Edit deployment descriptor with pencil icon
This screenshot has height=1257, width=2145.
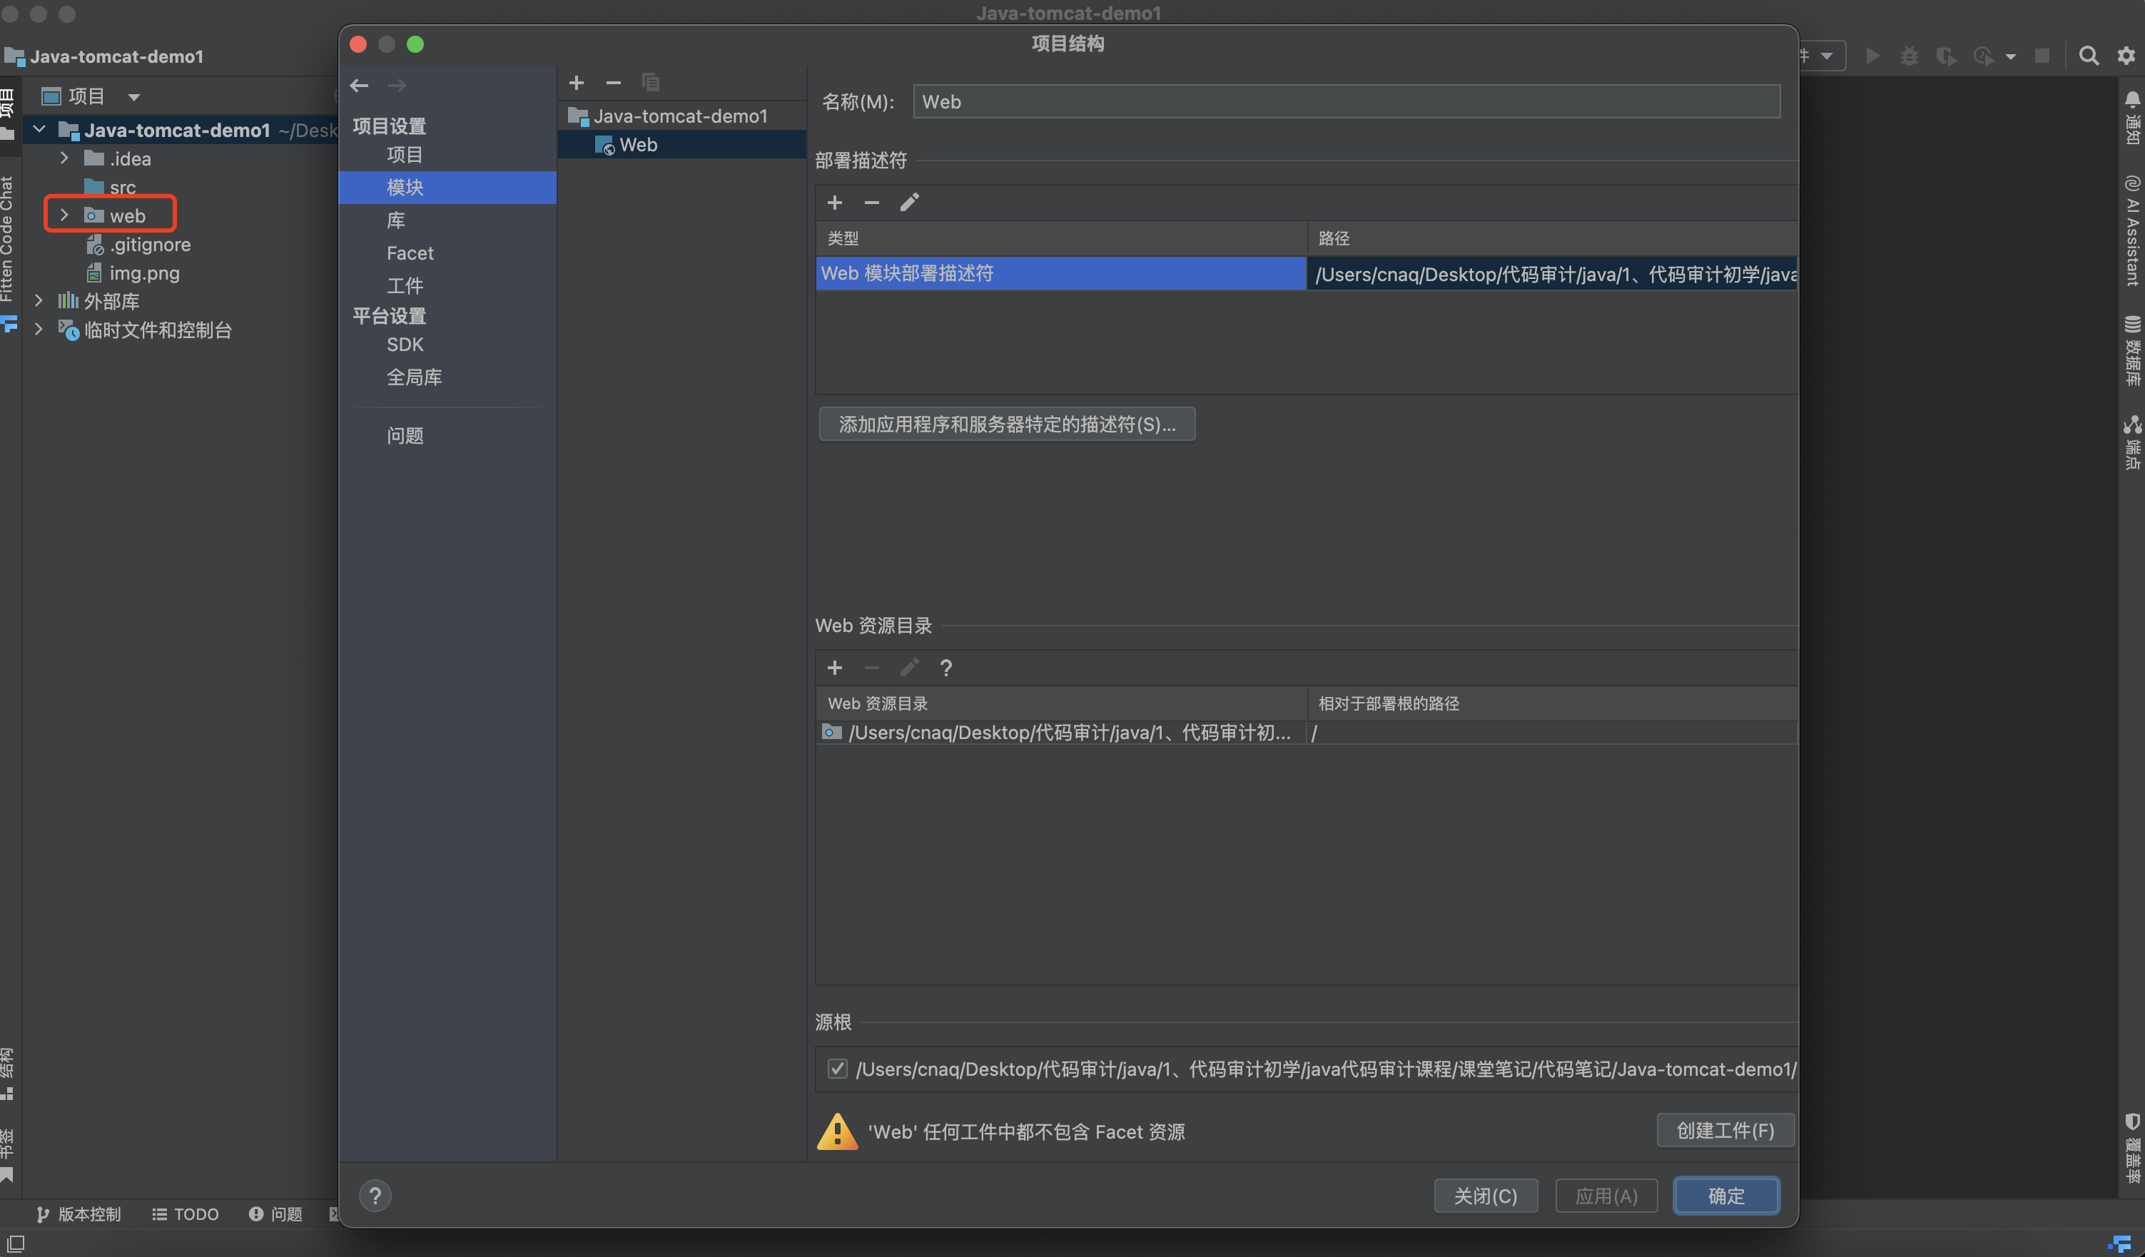pyautogui.click(x=909, y=203)
